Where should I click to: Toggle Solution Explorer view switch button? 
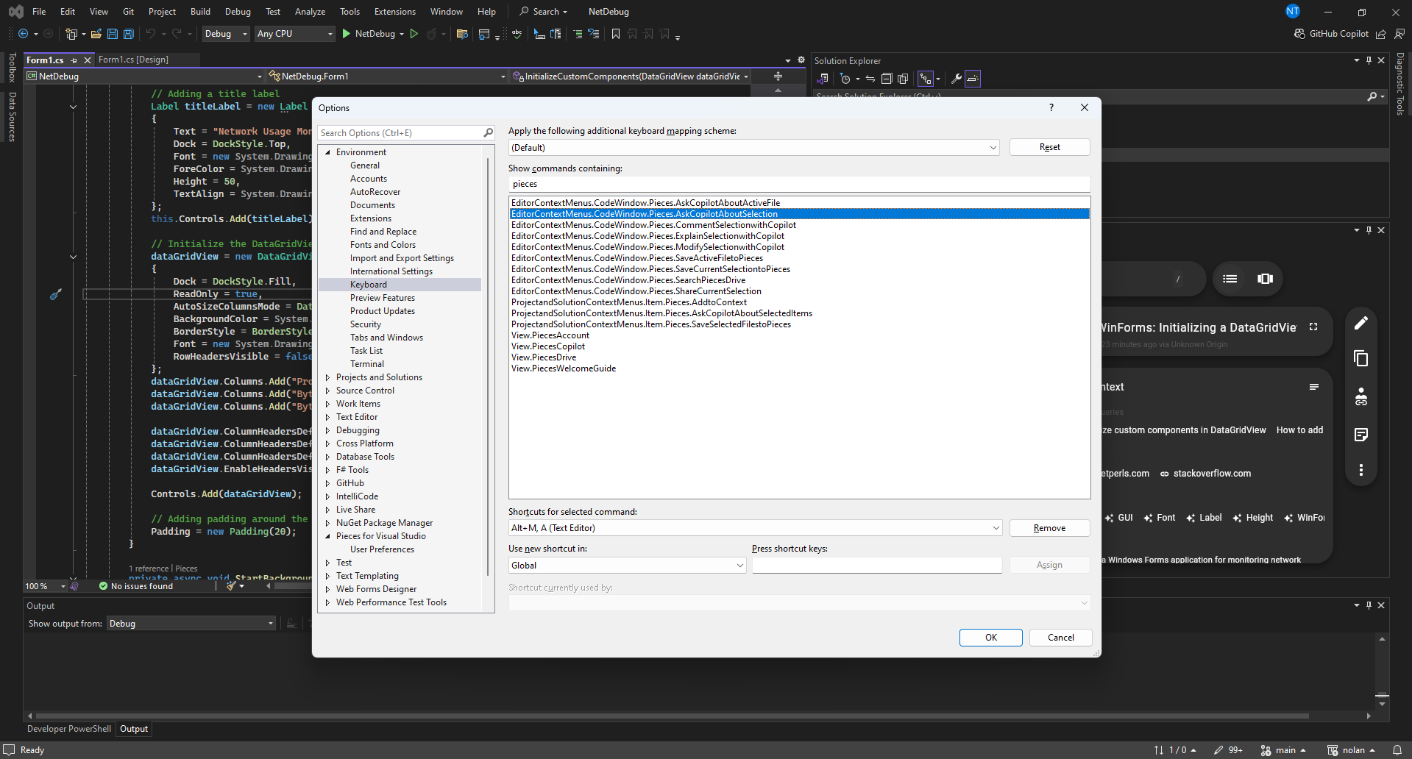823,79
